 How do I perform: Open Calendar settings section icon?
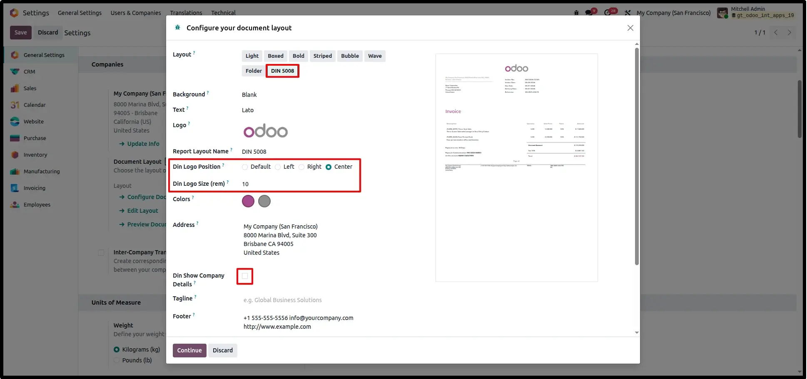pyautogui.click(x=15, y=105)
